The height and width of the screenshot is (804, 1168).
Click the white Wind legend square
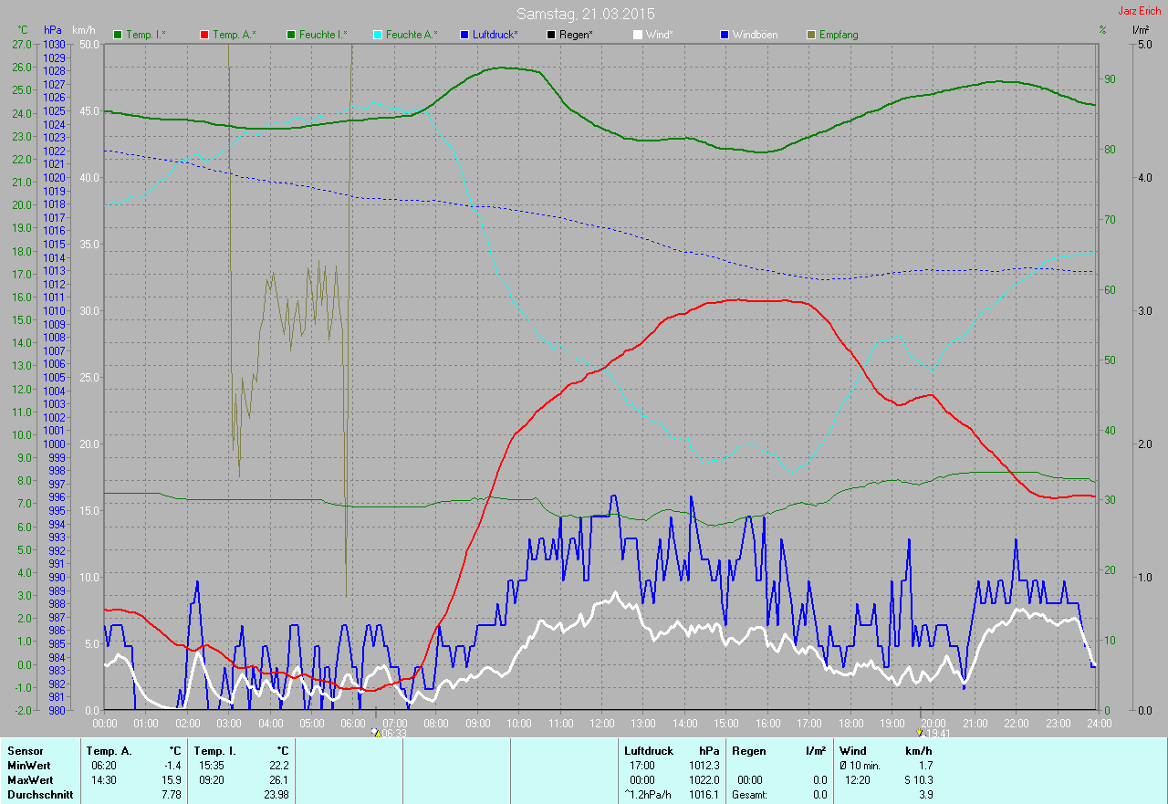click(x=638, y=35)
